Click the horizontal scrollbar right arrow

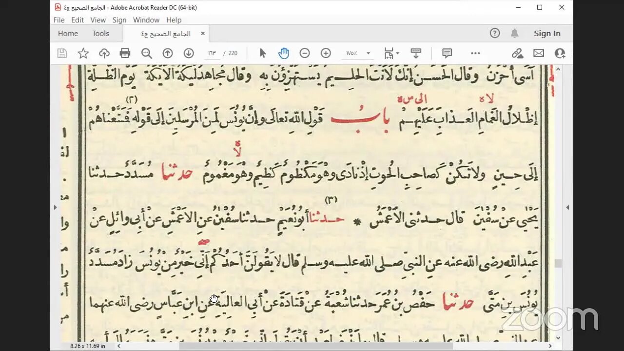click(550, 346)
